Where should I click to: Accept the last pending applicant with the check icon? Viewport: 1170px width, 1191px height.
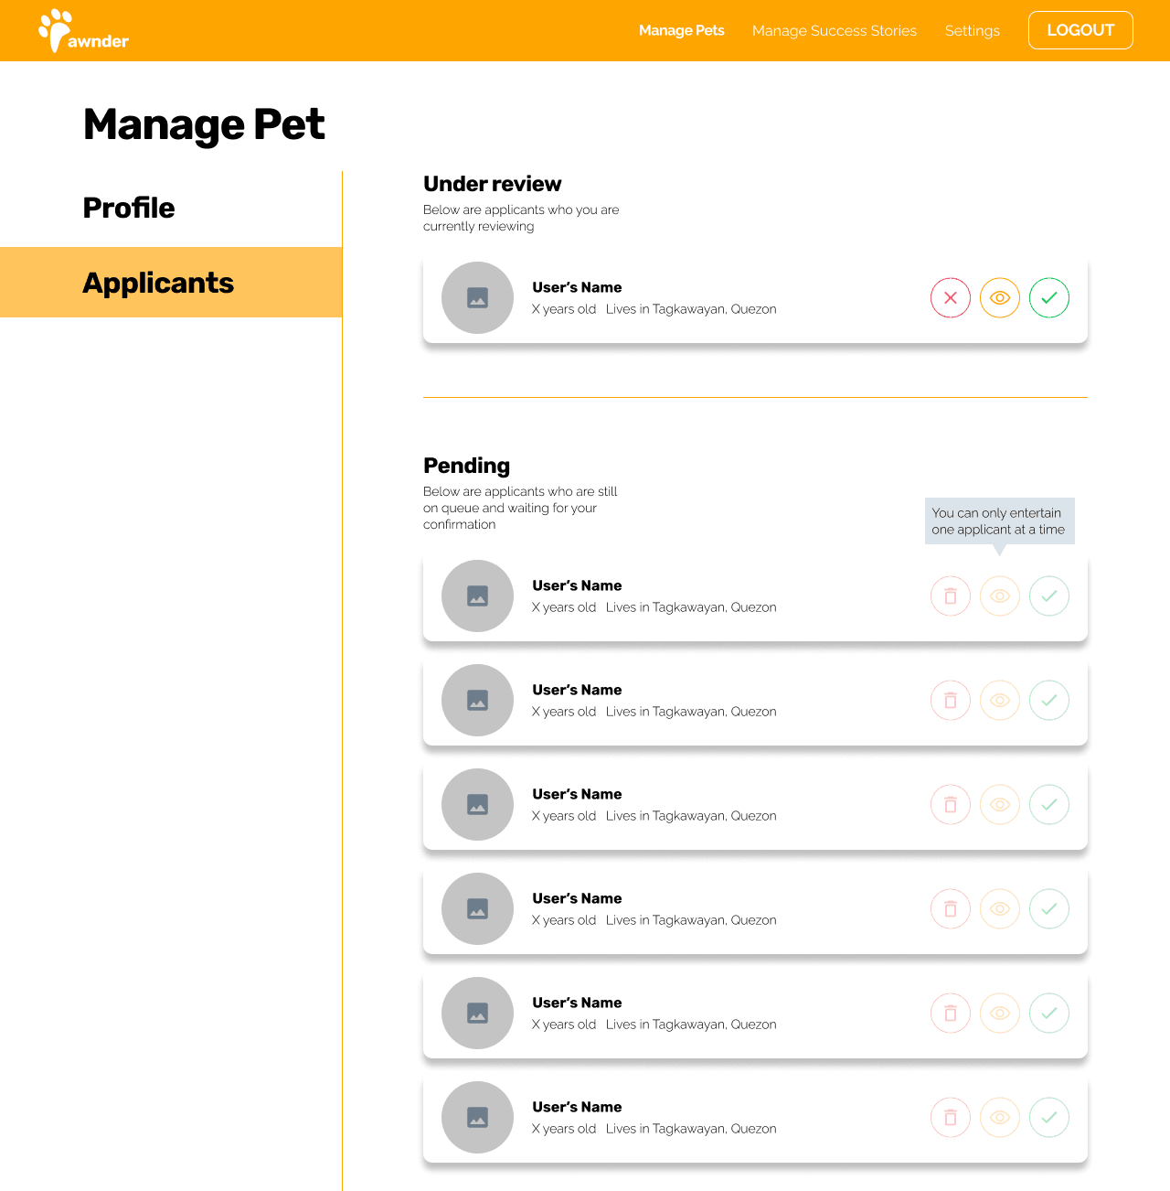pyautogui.click(x=1049, y=1118)
